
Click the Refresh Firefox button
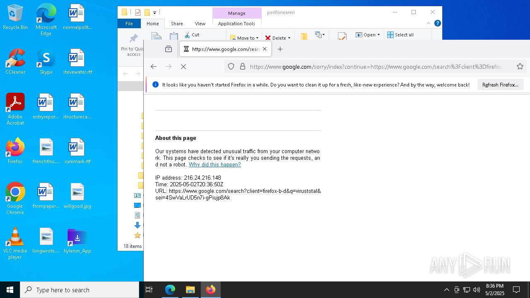pos(500,84)
